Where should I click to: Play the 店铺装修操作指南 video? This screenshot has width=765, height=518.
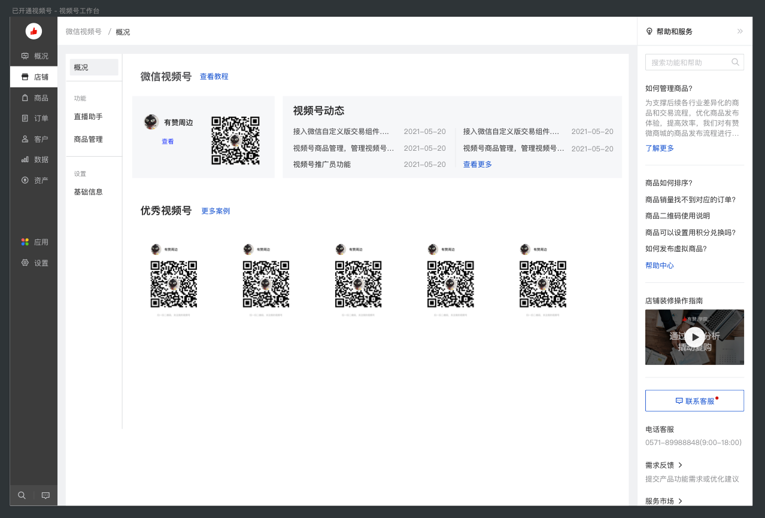pos(694,337)
